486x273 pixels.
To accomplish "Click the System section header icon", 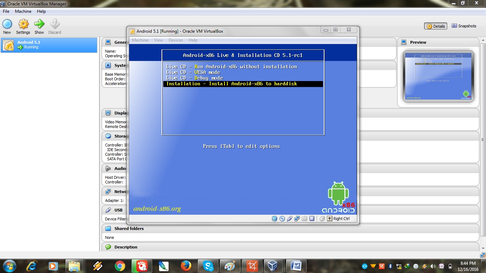I will (x=108, y=65).
